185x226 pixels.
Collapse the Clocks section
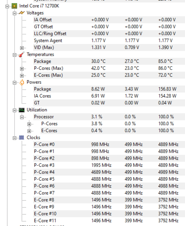[x=14, y=138]
